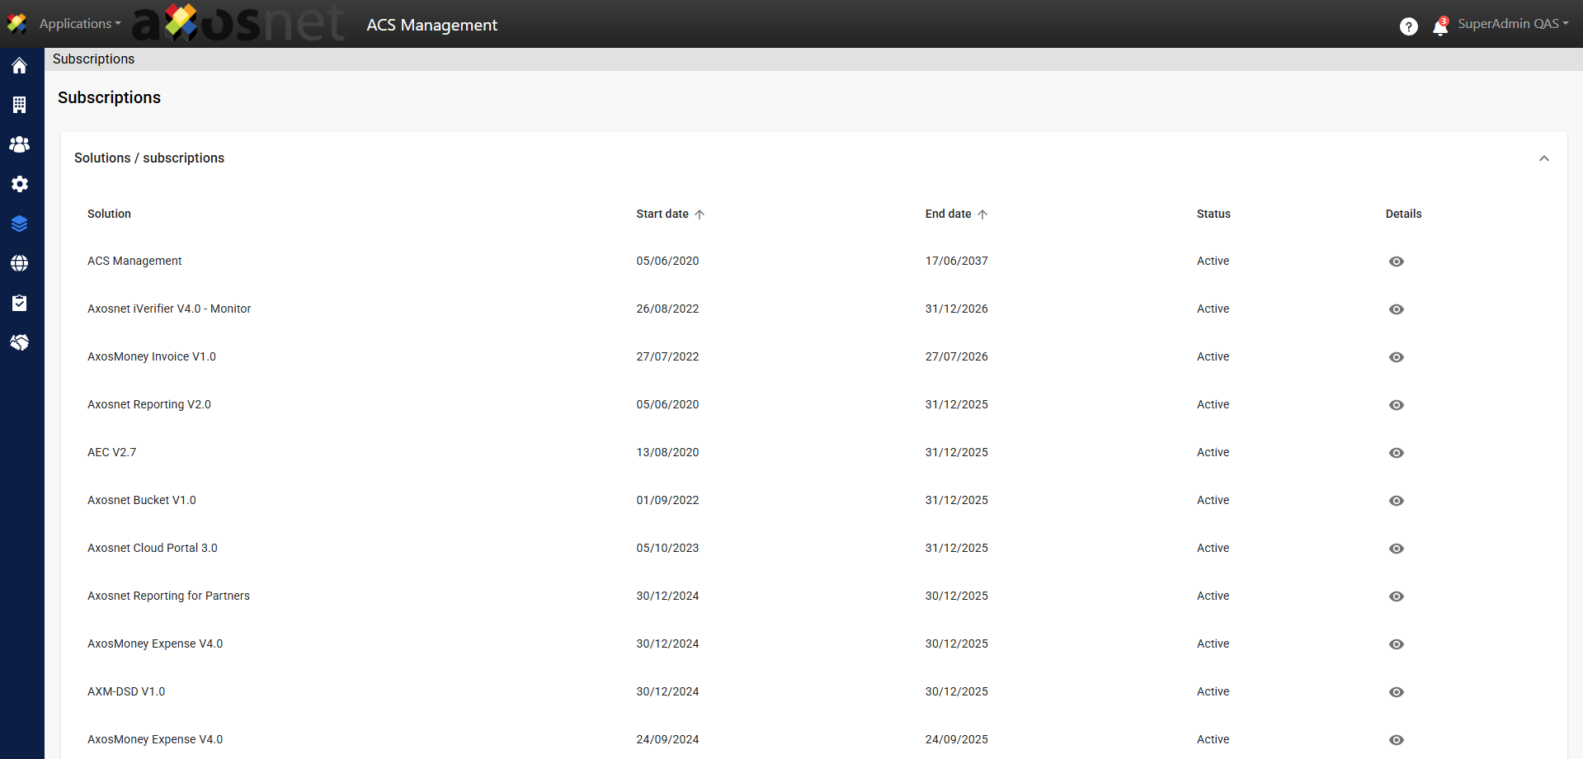This screenshot has height=759, width=1583.
Task: View details of Axosnet Reporting V2.0
Action: [x=1397, y=405]
